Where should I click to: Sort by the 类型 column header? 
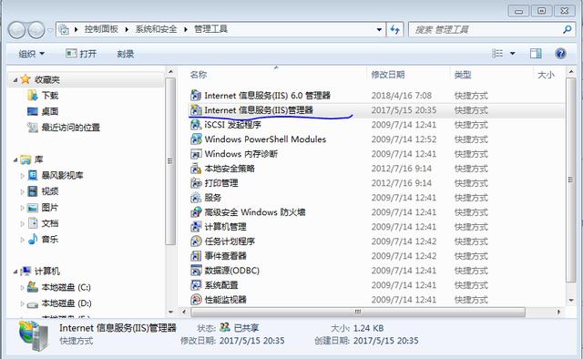pos(463,75)
